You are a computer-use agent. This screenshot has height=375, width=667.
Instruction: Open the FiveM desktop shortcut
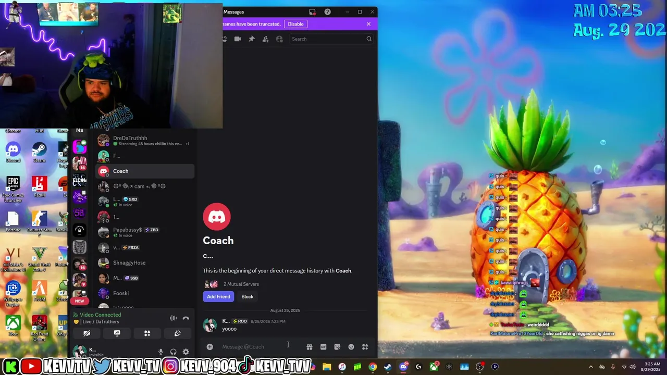click(39, 291)
